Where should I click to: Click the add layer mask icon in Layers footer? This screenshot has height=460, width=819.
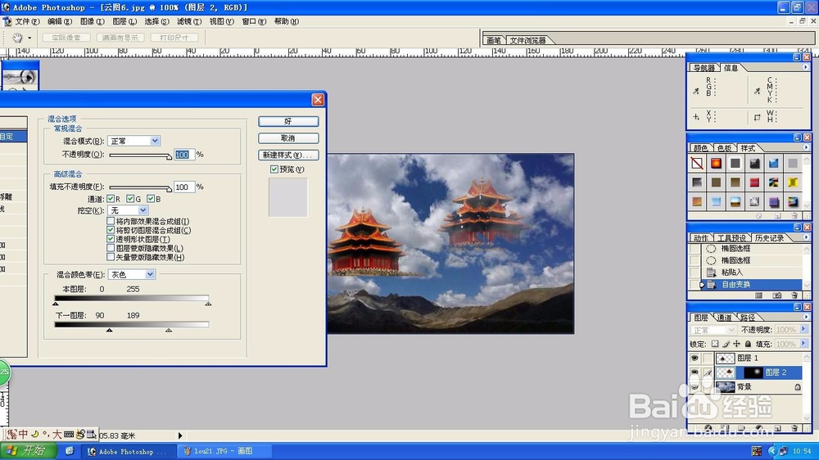(x=724, y=428)
